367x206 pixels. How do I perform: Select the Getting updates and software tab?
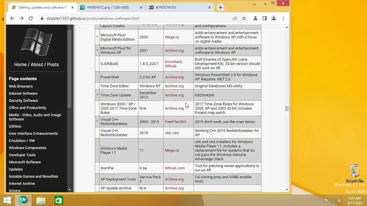pos(43,7)
